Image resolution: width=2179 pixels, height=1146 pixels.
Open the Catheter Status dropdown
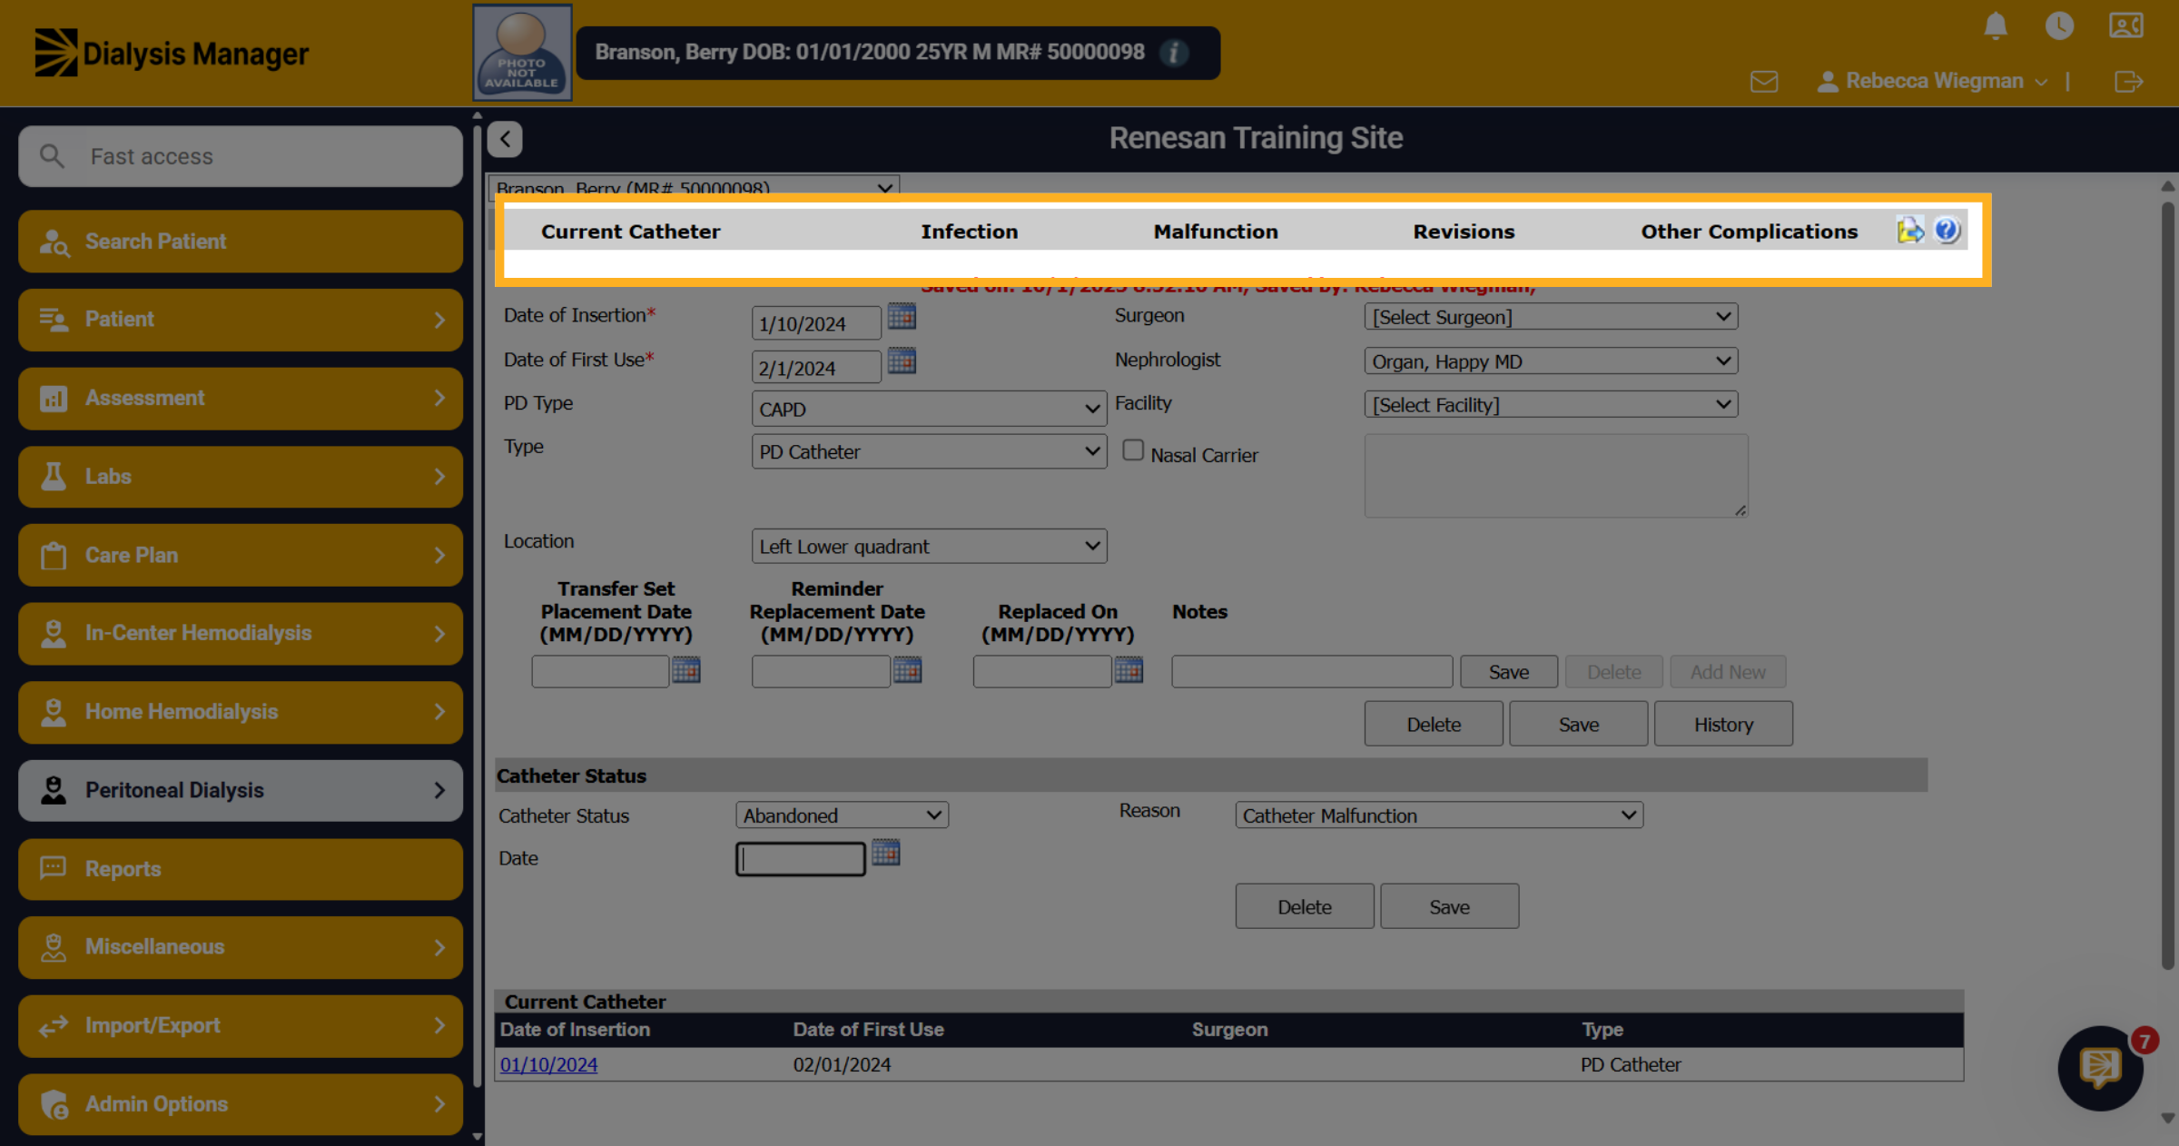(842, 815)
